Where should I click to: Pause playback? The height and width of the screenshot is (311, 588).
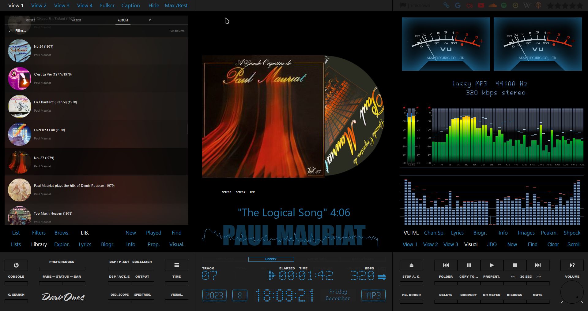[469, 265]
